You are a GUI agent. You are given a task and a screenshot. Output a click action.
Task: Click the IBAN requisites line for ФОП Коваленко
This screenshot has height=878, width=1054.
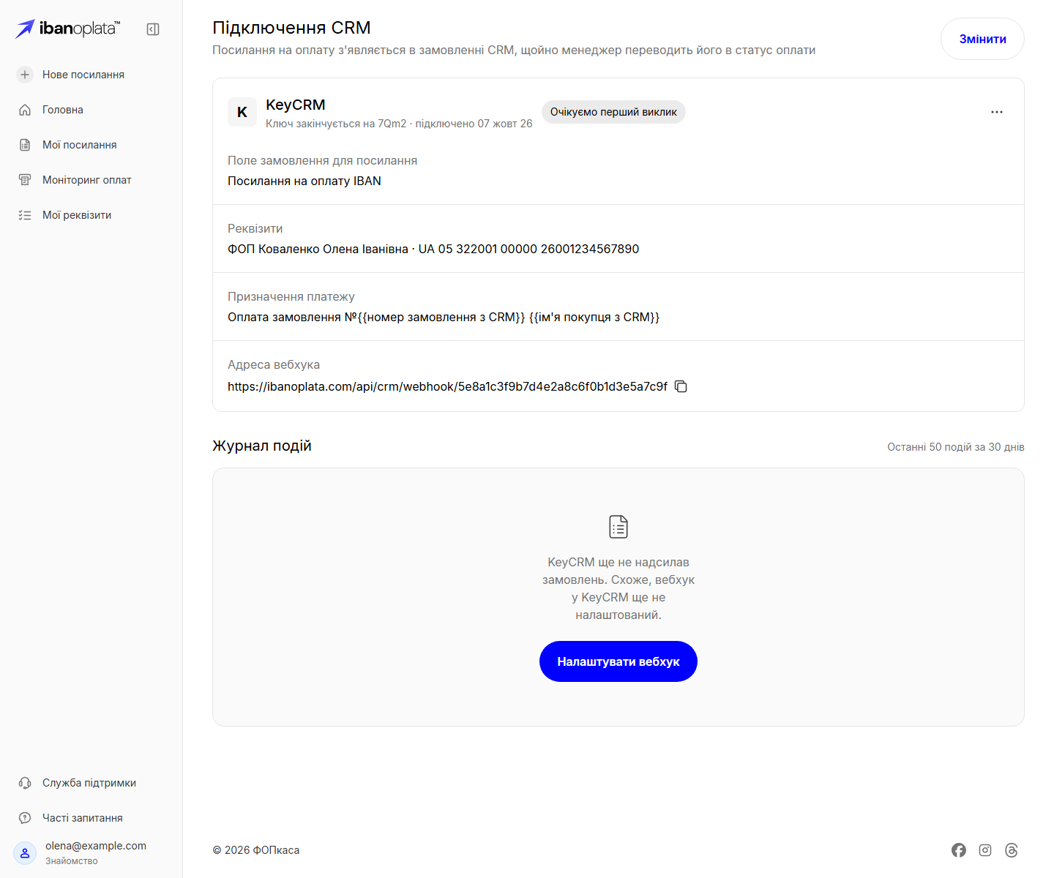433,249
